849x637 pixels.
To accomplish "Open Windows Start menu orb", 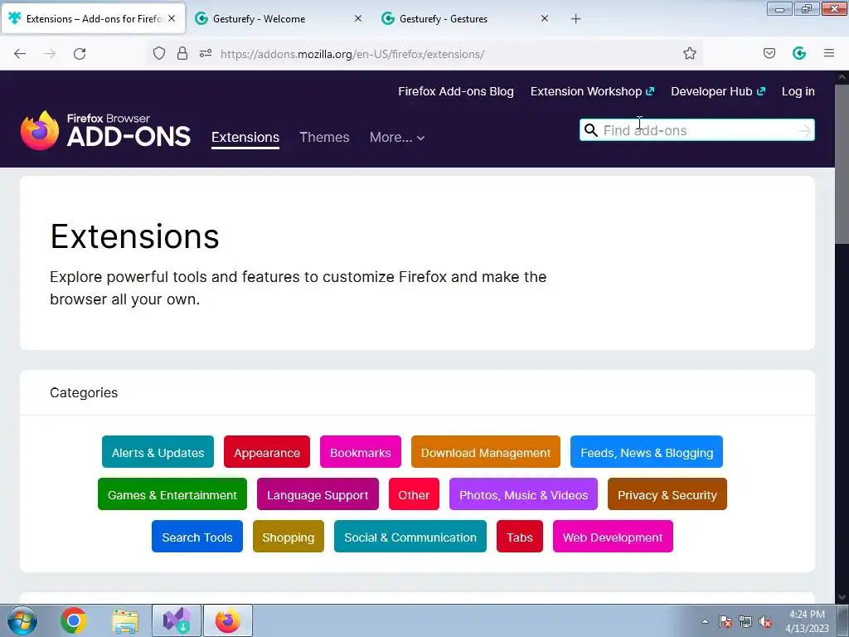I will 22,620.
